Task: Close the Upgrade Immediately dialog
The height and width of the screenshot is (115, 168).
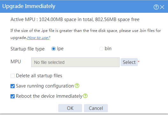Action: click(162, 7)
